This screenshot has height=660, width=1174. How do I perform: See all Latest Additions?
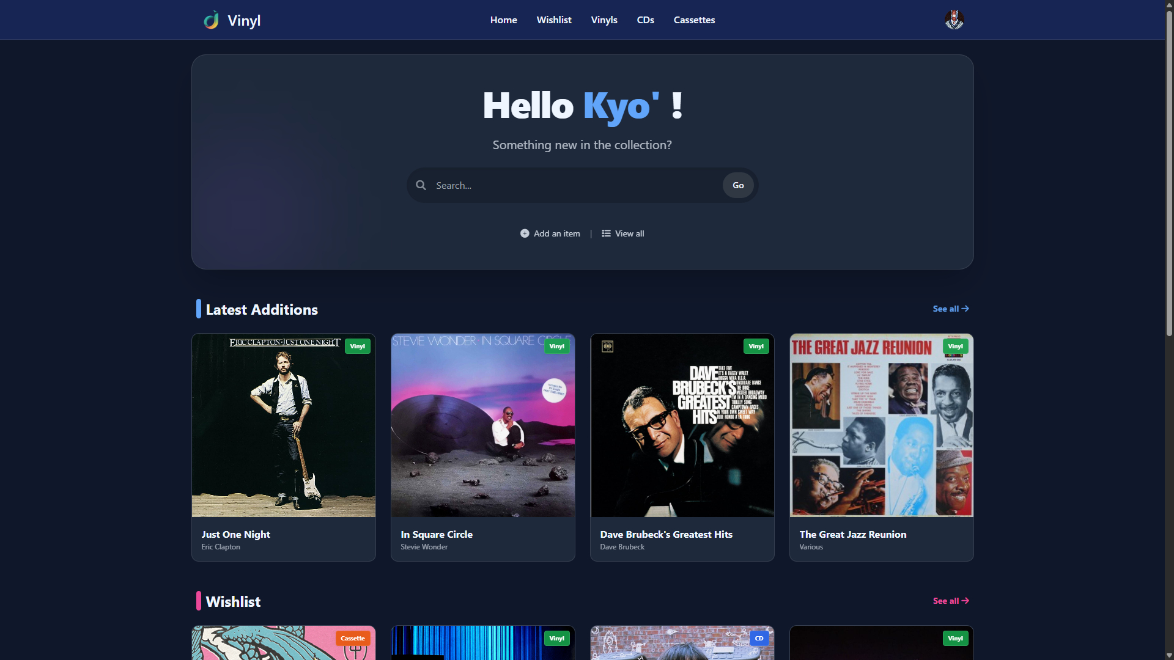pos(951,309)
